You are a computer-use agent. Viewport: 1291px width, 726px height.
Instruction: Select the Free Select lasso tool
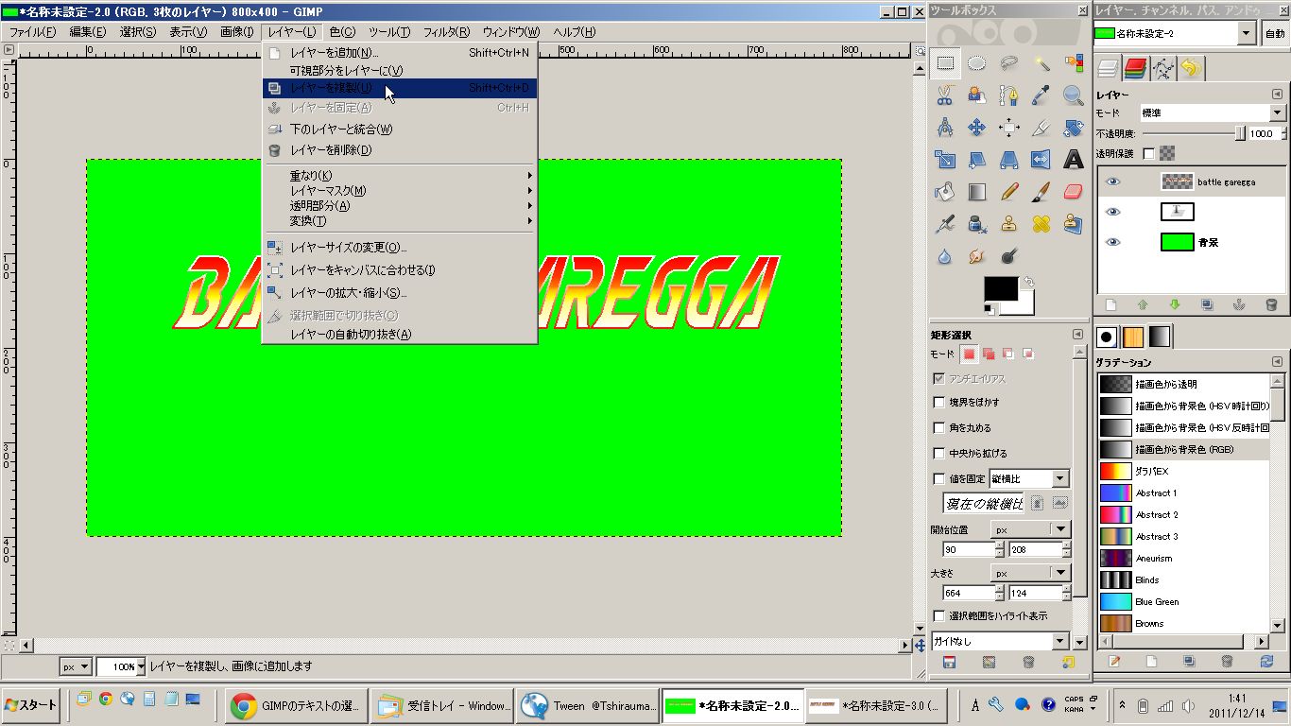(x=1008, y=64)
